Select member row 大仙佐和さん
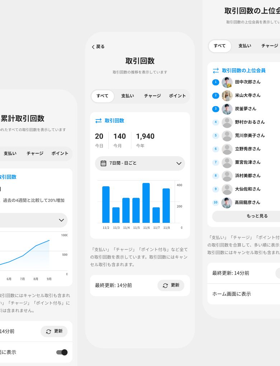The width and height of the screenshot is (280, 366). pyautogui.click(x=246, y=189)
